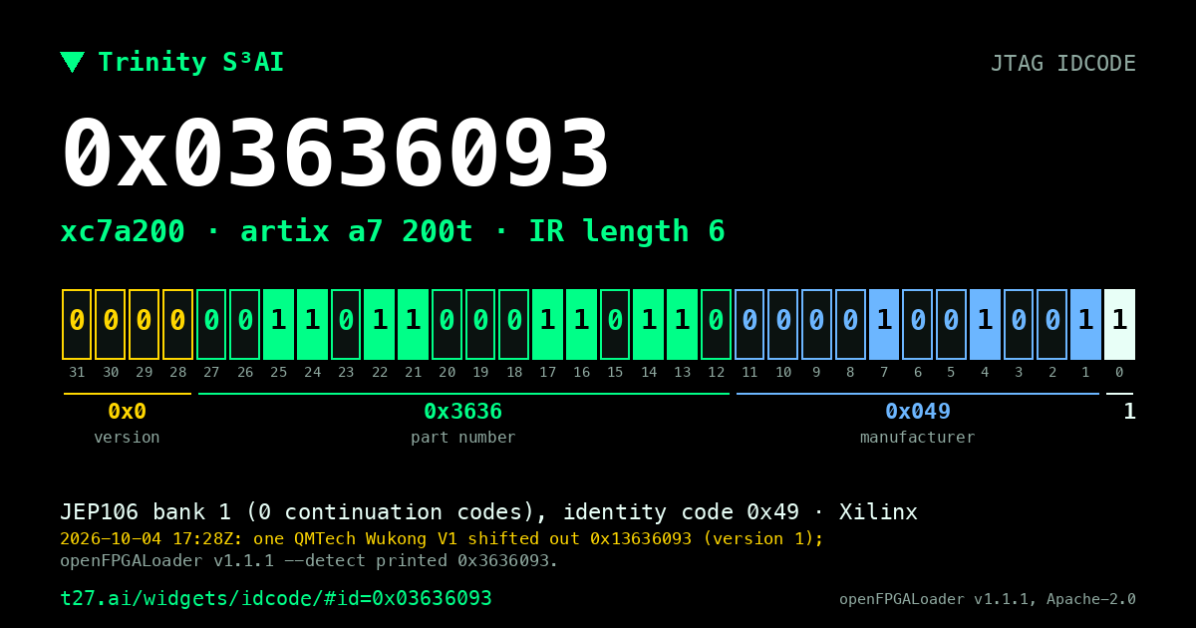Toggle version bit 29
The width and height of the screenshot is (1196, 628).
pyautogui.click(x=144, y=324)
